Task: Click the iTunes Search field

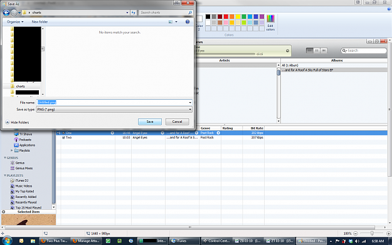Action: (364, 51)
